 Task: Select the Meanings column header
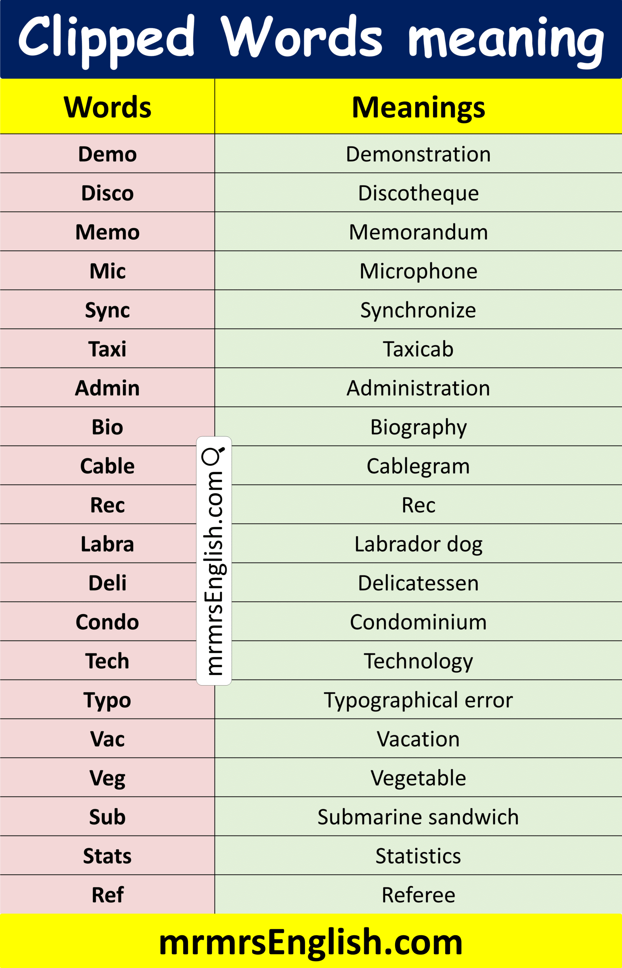(x=418, y=107)
